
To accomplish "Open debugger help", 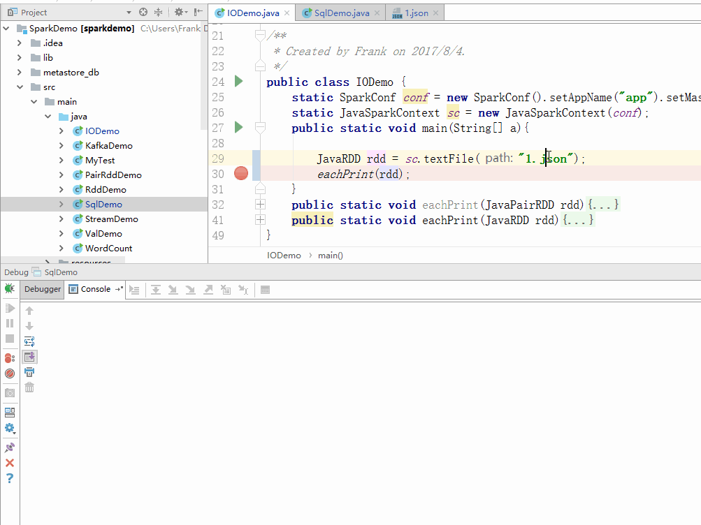I will pos(10,478).
